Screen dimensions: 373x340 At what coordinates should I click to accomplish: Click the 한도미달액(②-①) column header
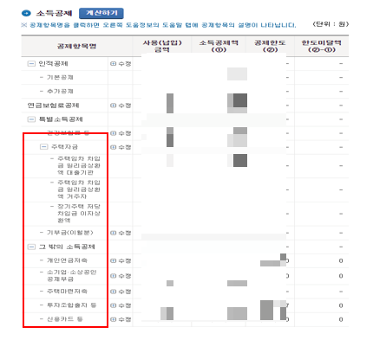pyautogui.click(x=322, y=46)
